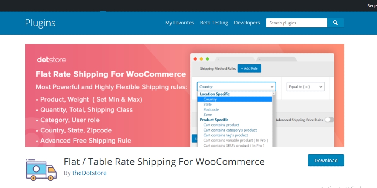The image size is (377, 188).
Task: Click the Download button
Action: 326,161
